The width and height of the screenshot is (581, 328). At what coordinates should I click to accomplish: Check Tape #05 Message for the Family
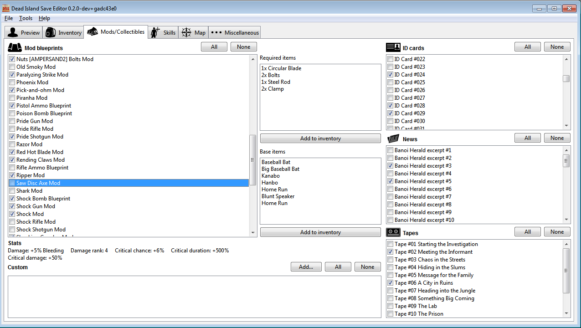click(x=391, y=275)
